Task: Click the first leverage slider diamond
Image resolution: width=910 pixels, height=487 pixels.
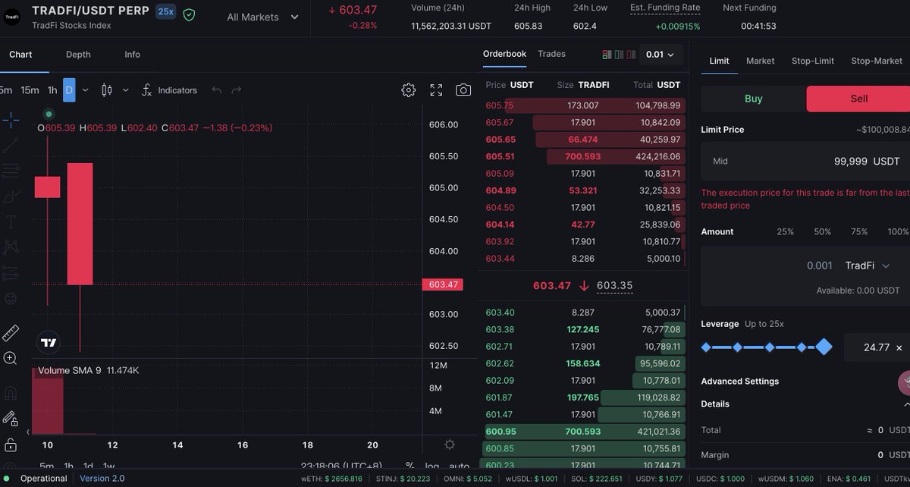Action: [x=706, y=347]
